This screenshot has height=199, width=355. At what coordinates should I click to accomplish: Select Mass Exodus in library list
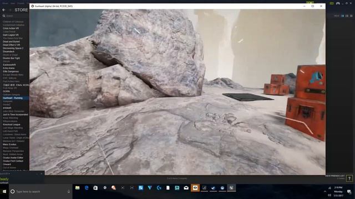tap(9, 144)
